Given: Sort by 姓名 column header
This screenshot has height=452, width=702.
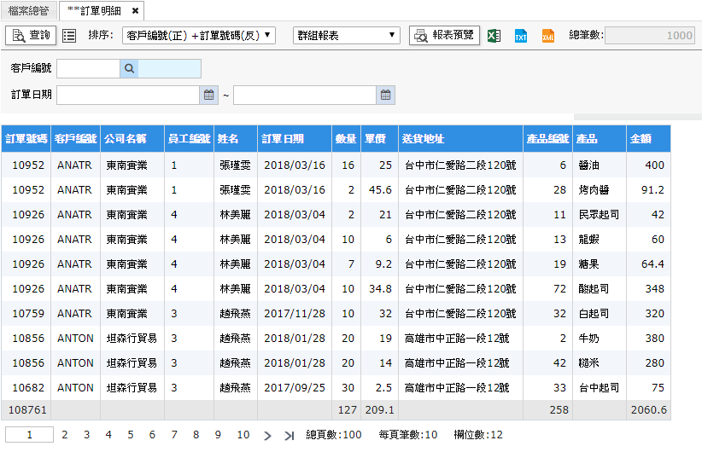Looking at the screenshot, I should pos(236,139).
